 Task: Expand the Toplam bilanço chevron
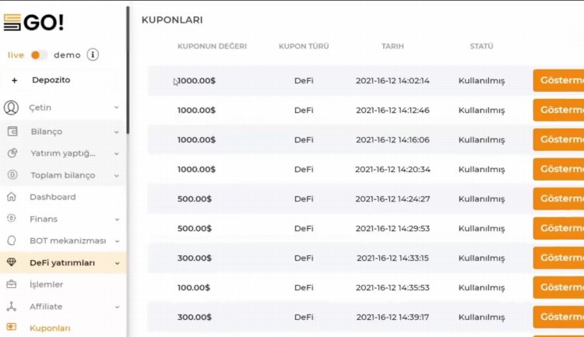pos(116,176)
